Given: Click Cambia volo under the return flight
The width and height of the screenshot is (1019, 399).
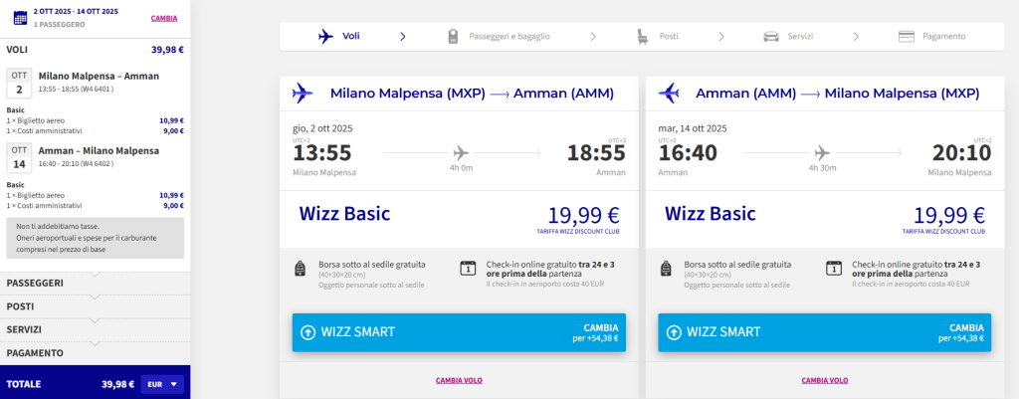Looking at the screenshot, I should 825,380.
